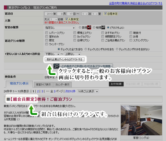Check the レディースプラン checkbox

click(47, 33)
